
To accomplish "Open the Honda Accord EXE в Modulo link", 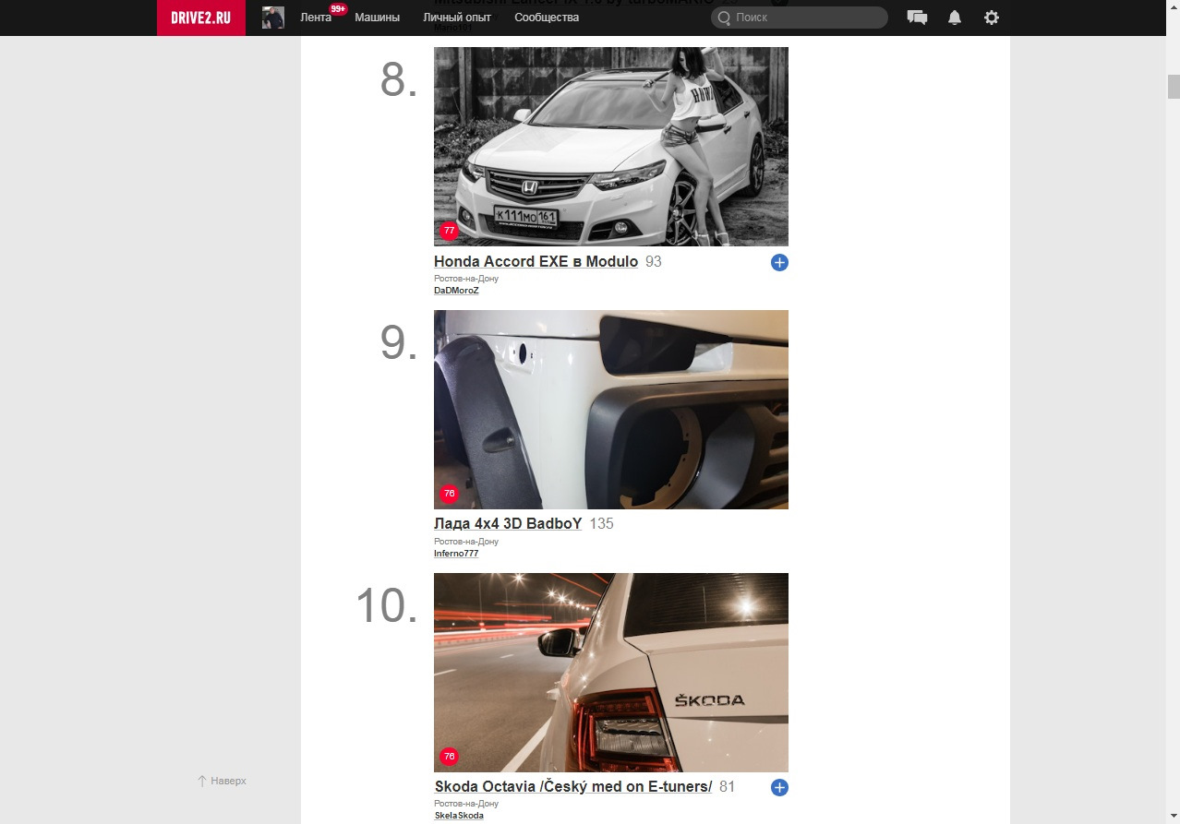I will (536, 262).
